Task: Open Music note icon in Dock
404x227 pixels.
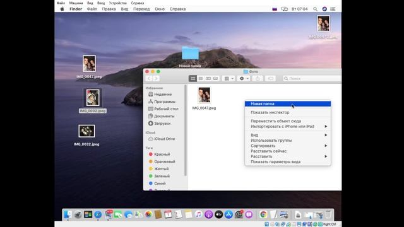Action: click(198, 214)
